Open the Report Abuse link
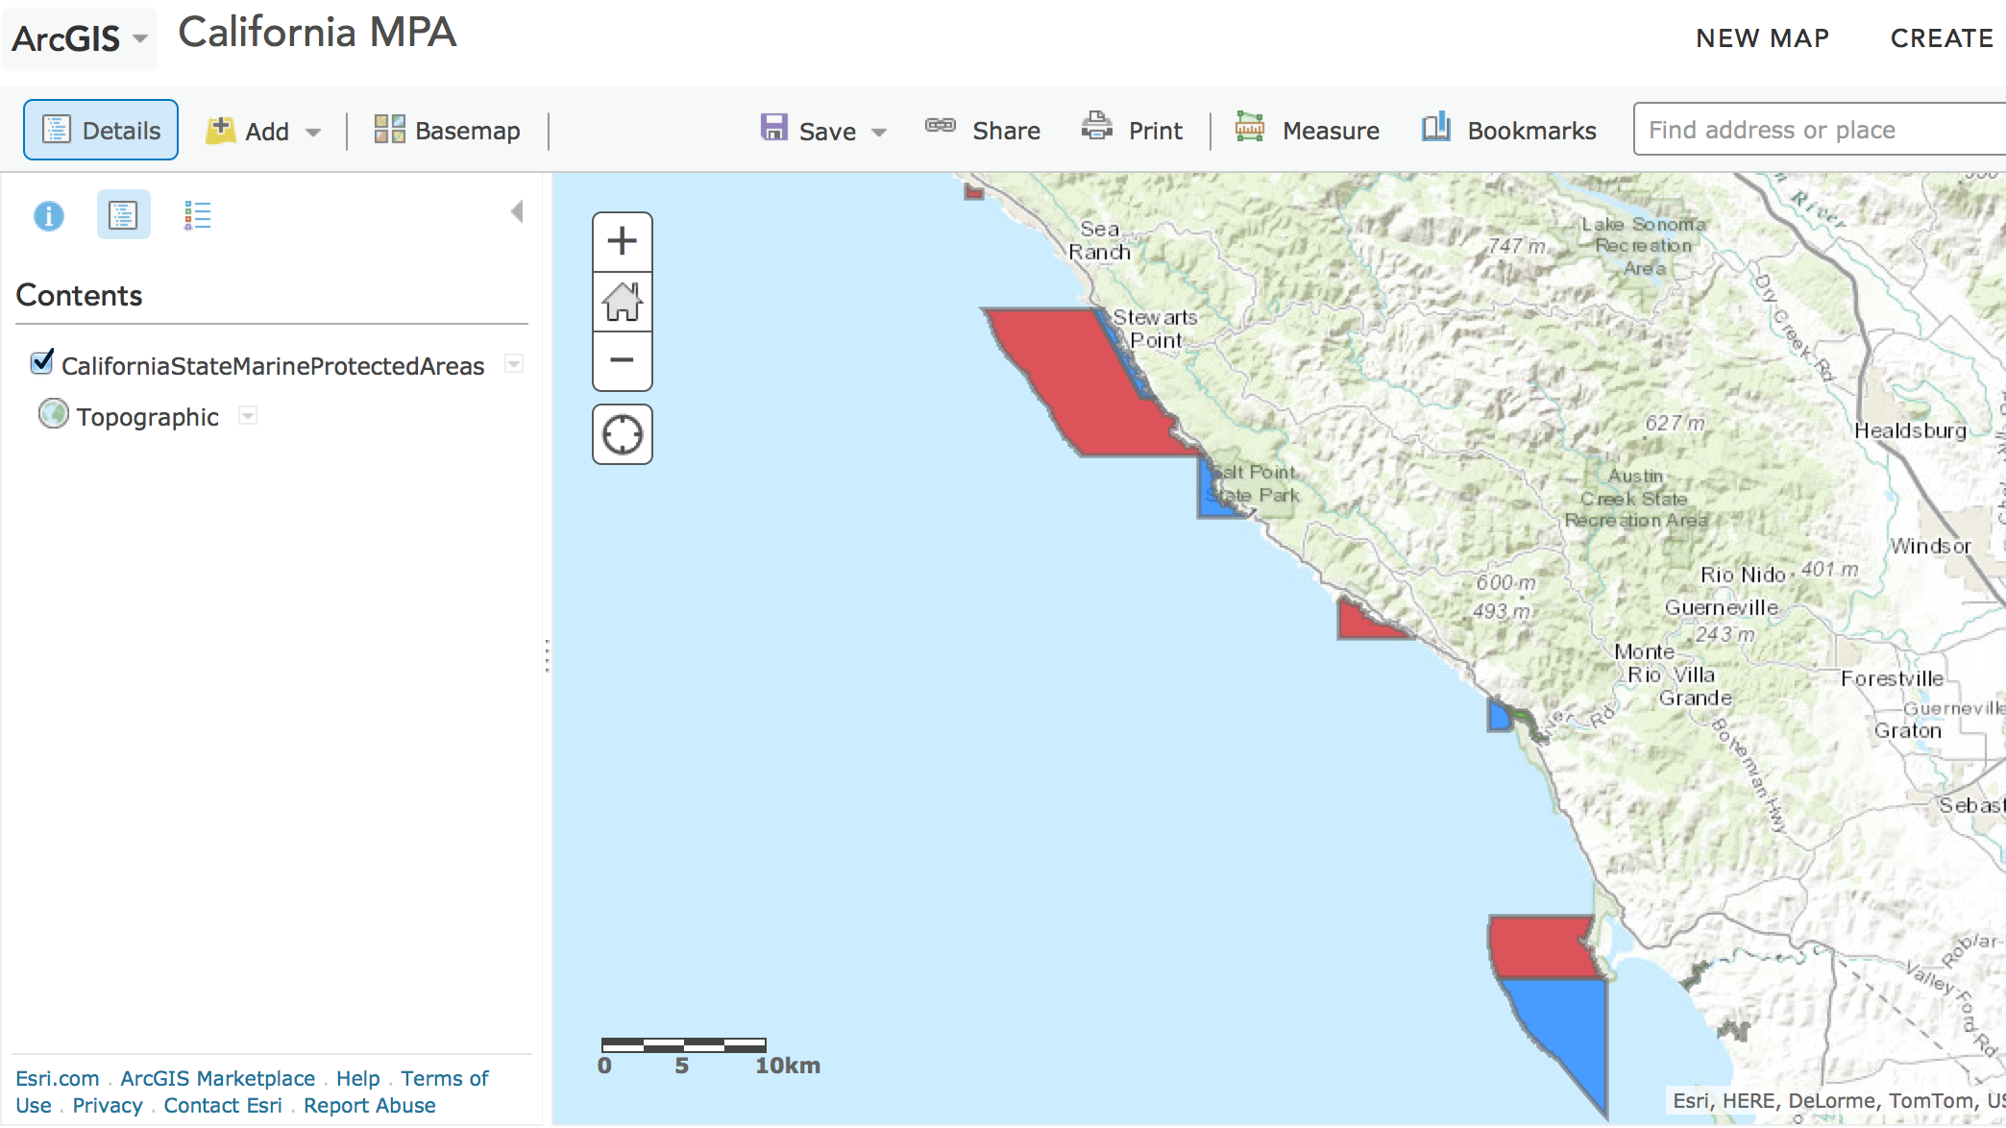The image size is (2006, 1128). tap(369, 1106)
